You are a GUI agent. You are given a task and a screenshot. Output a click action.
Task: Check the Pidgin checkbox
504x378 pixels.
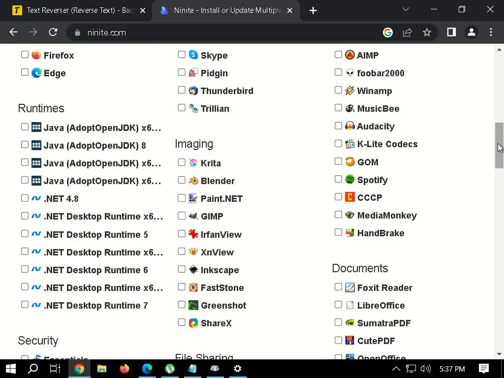coord(182,72)
